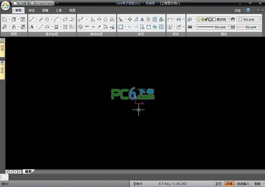Select the Line drawing tool
This screenshot has height=187, width=265.
pos(32,19)
